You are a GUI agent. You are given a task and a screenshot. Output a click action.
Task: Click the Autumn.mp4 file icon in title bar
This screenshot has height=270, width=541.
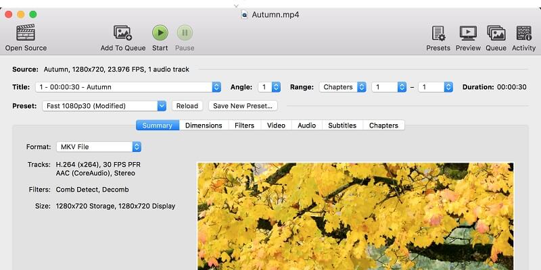[x=245, y=14]
